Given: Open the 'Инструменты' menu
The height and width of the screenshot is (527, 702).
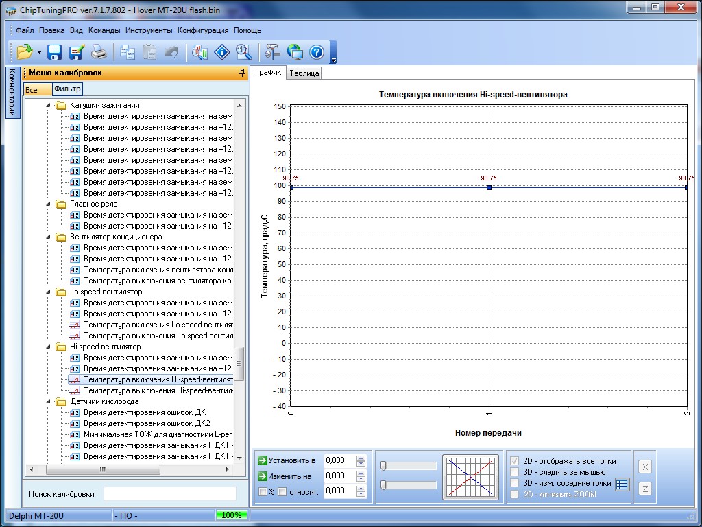Looking at the screenshot, I should [149, 30].
